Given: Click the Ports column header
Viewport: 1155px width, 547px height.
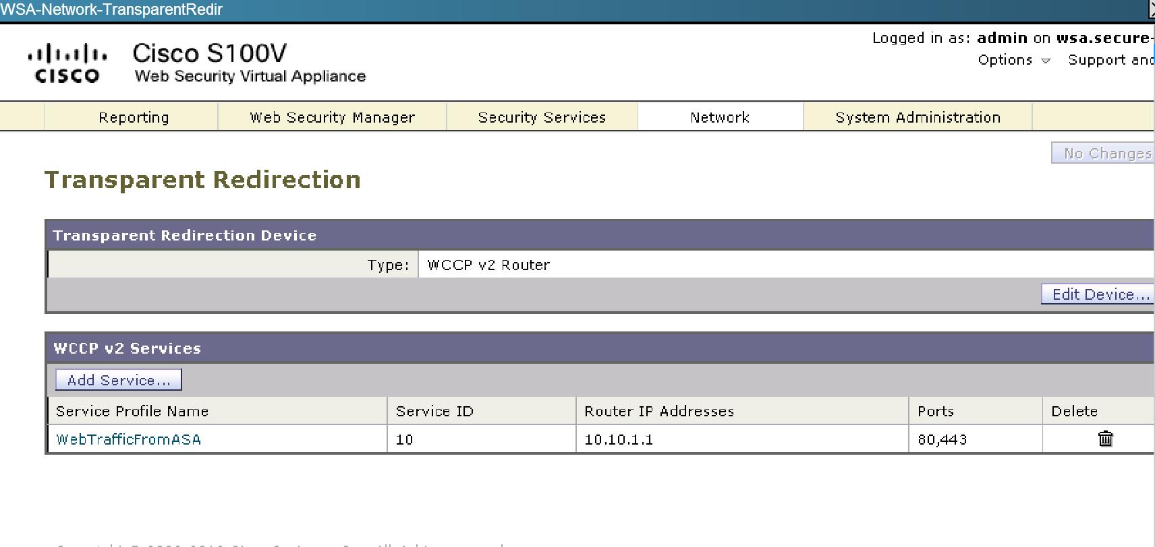Looking at the screenshot, I should click(936, 411).
